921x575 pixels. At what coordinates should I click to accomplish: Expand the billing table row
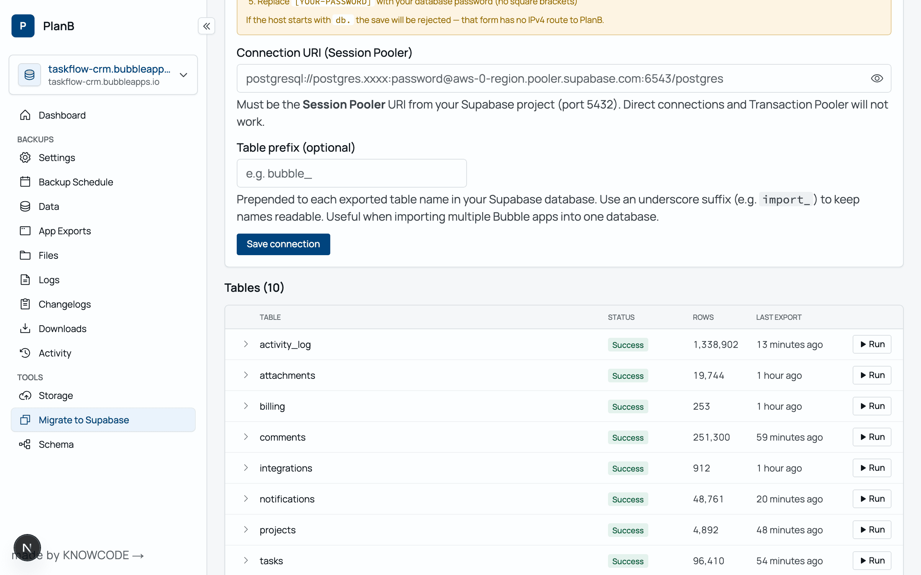[246, 406]
